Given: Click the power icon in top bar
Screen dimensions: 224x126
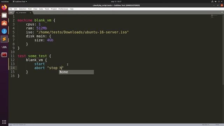Looking at the screenshot, I should [x=219, y=1].
